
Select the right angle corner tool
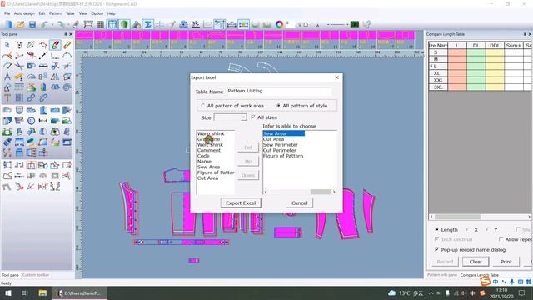tap(55, 55)
